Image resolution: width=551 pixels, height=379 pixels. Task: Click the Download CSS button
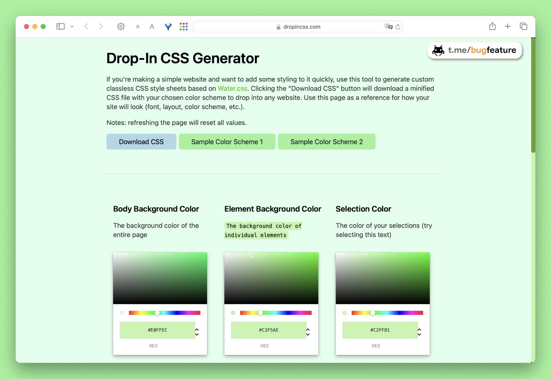141,142
